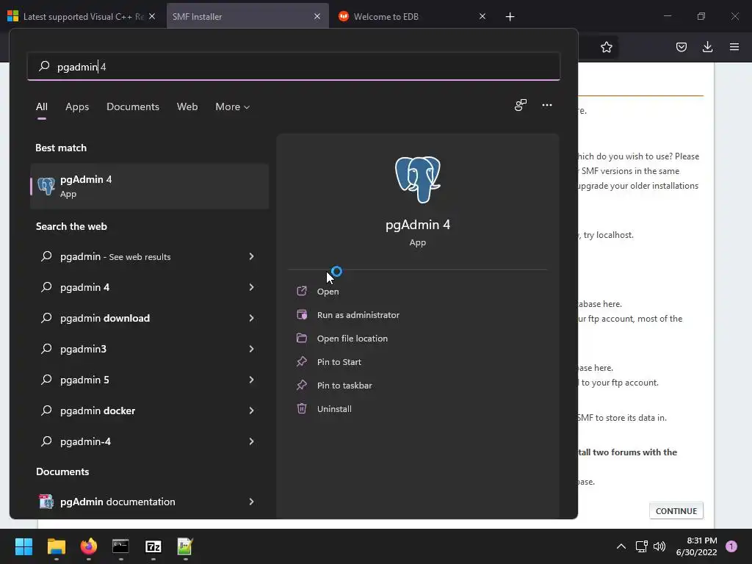Switch to the Apps search tab
This screenshot has width=752, height=564.
tap(77, 106)
